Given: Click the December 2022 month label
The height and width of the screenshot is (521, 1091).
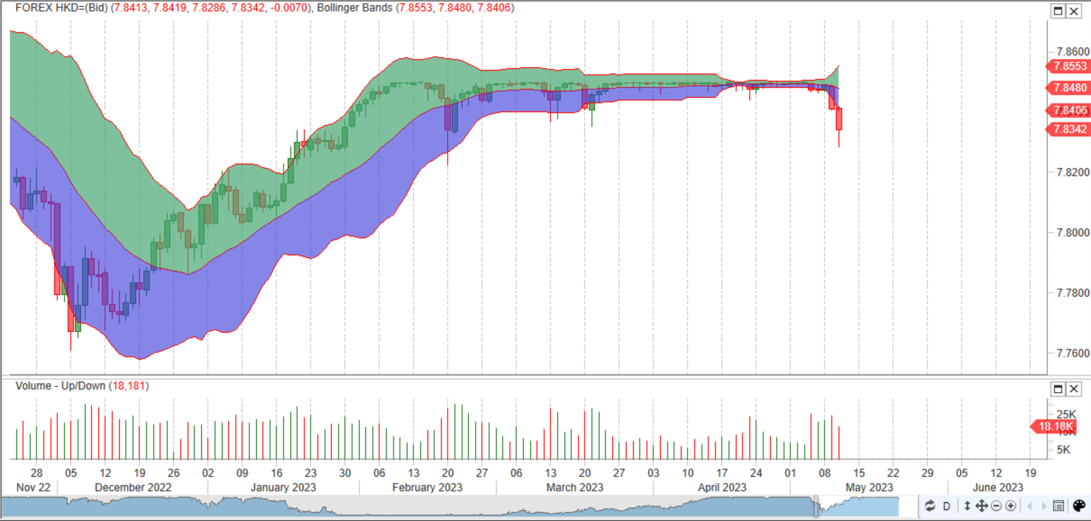Looking at the screenshot, I should click(133, 487).
